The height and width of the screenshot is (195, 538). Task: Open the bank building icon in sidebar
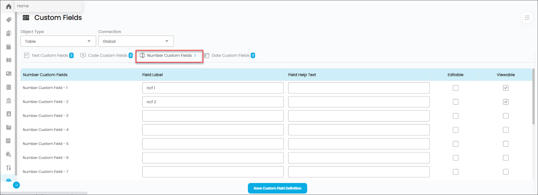pyautogui.click(x=9, y=100)
